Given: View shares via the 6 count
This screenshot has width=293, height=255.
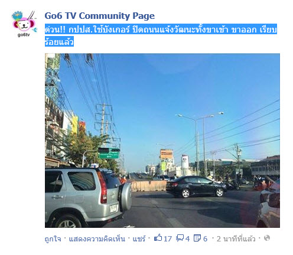Looking at the screenshot, I should pyautogui.click(x=205, y=239).
